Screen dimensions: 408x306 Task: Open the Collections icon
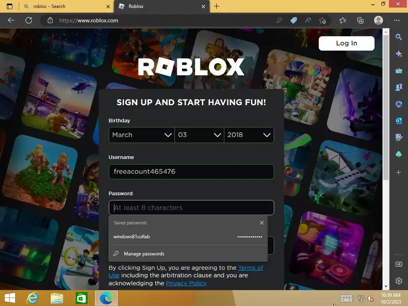[360, 20]
